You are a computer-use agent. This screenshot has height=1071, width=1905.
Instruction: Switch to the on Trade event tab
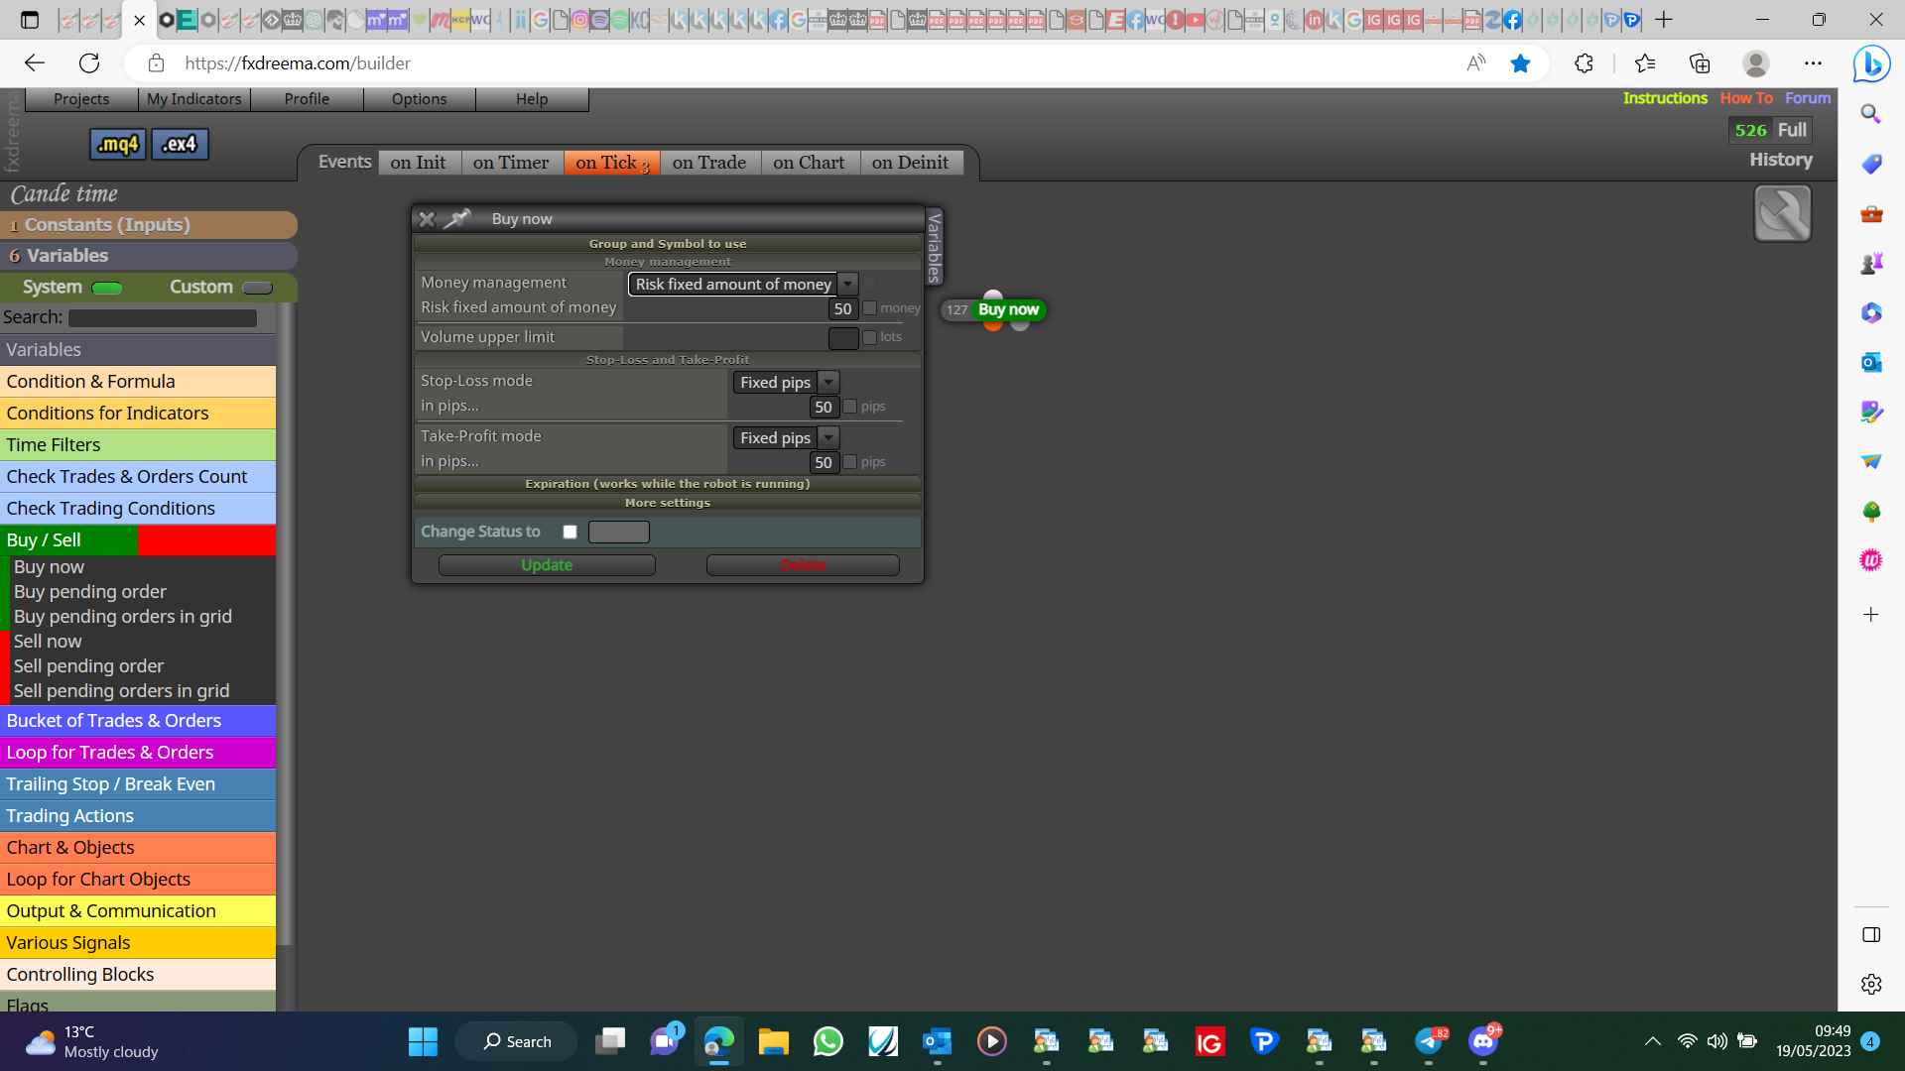point(709,163)
